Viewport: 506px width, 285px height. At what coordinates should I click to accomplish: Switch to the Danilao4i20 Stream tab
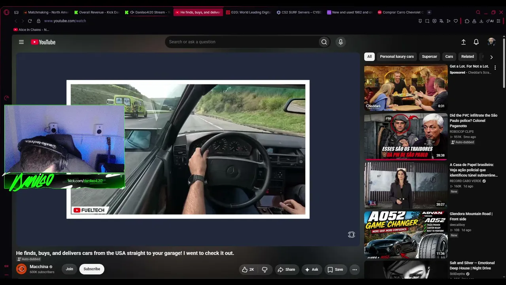[x=148, y=12]
